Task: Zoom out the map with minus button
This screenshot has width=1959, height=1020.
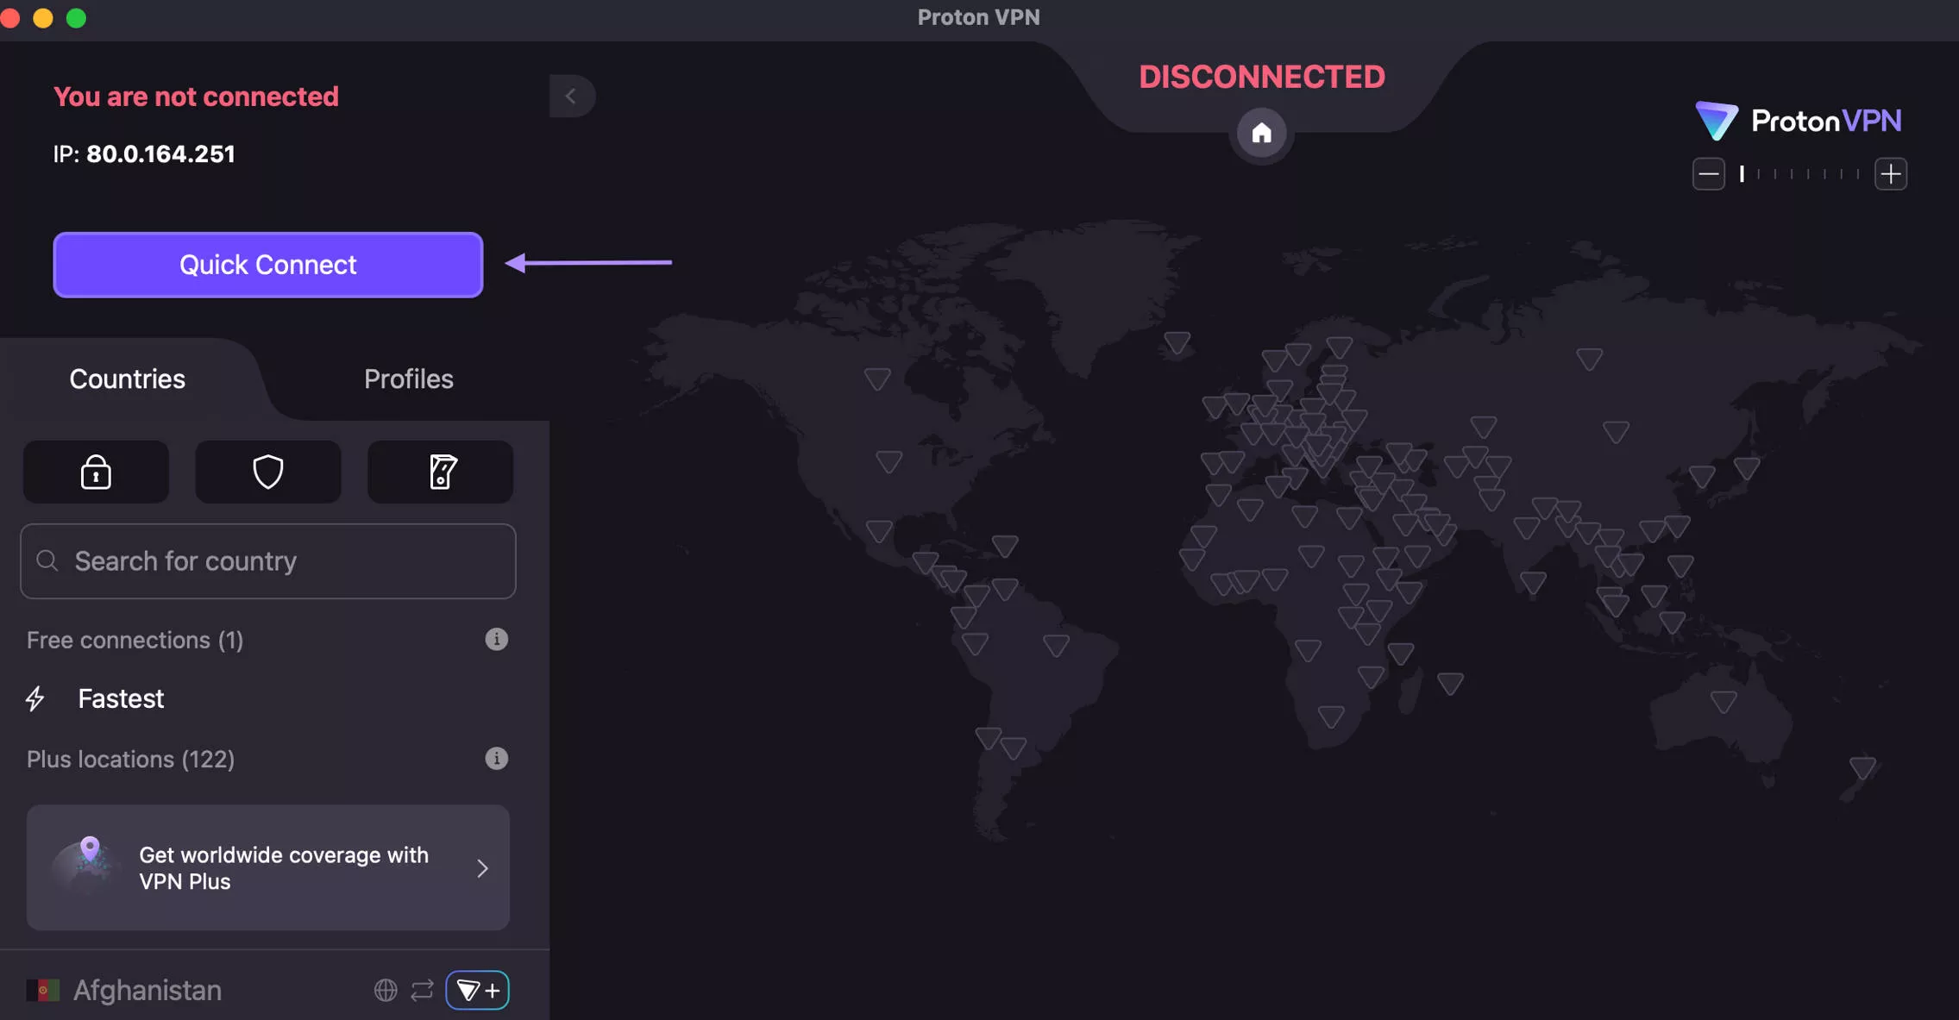Action: (x=1708, y=174)
